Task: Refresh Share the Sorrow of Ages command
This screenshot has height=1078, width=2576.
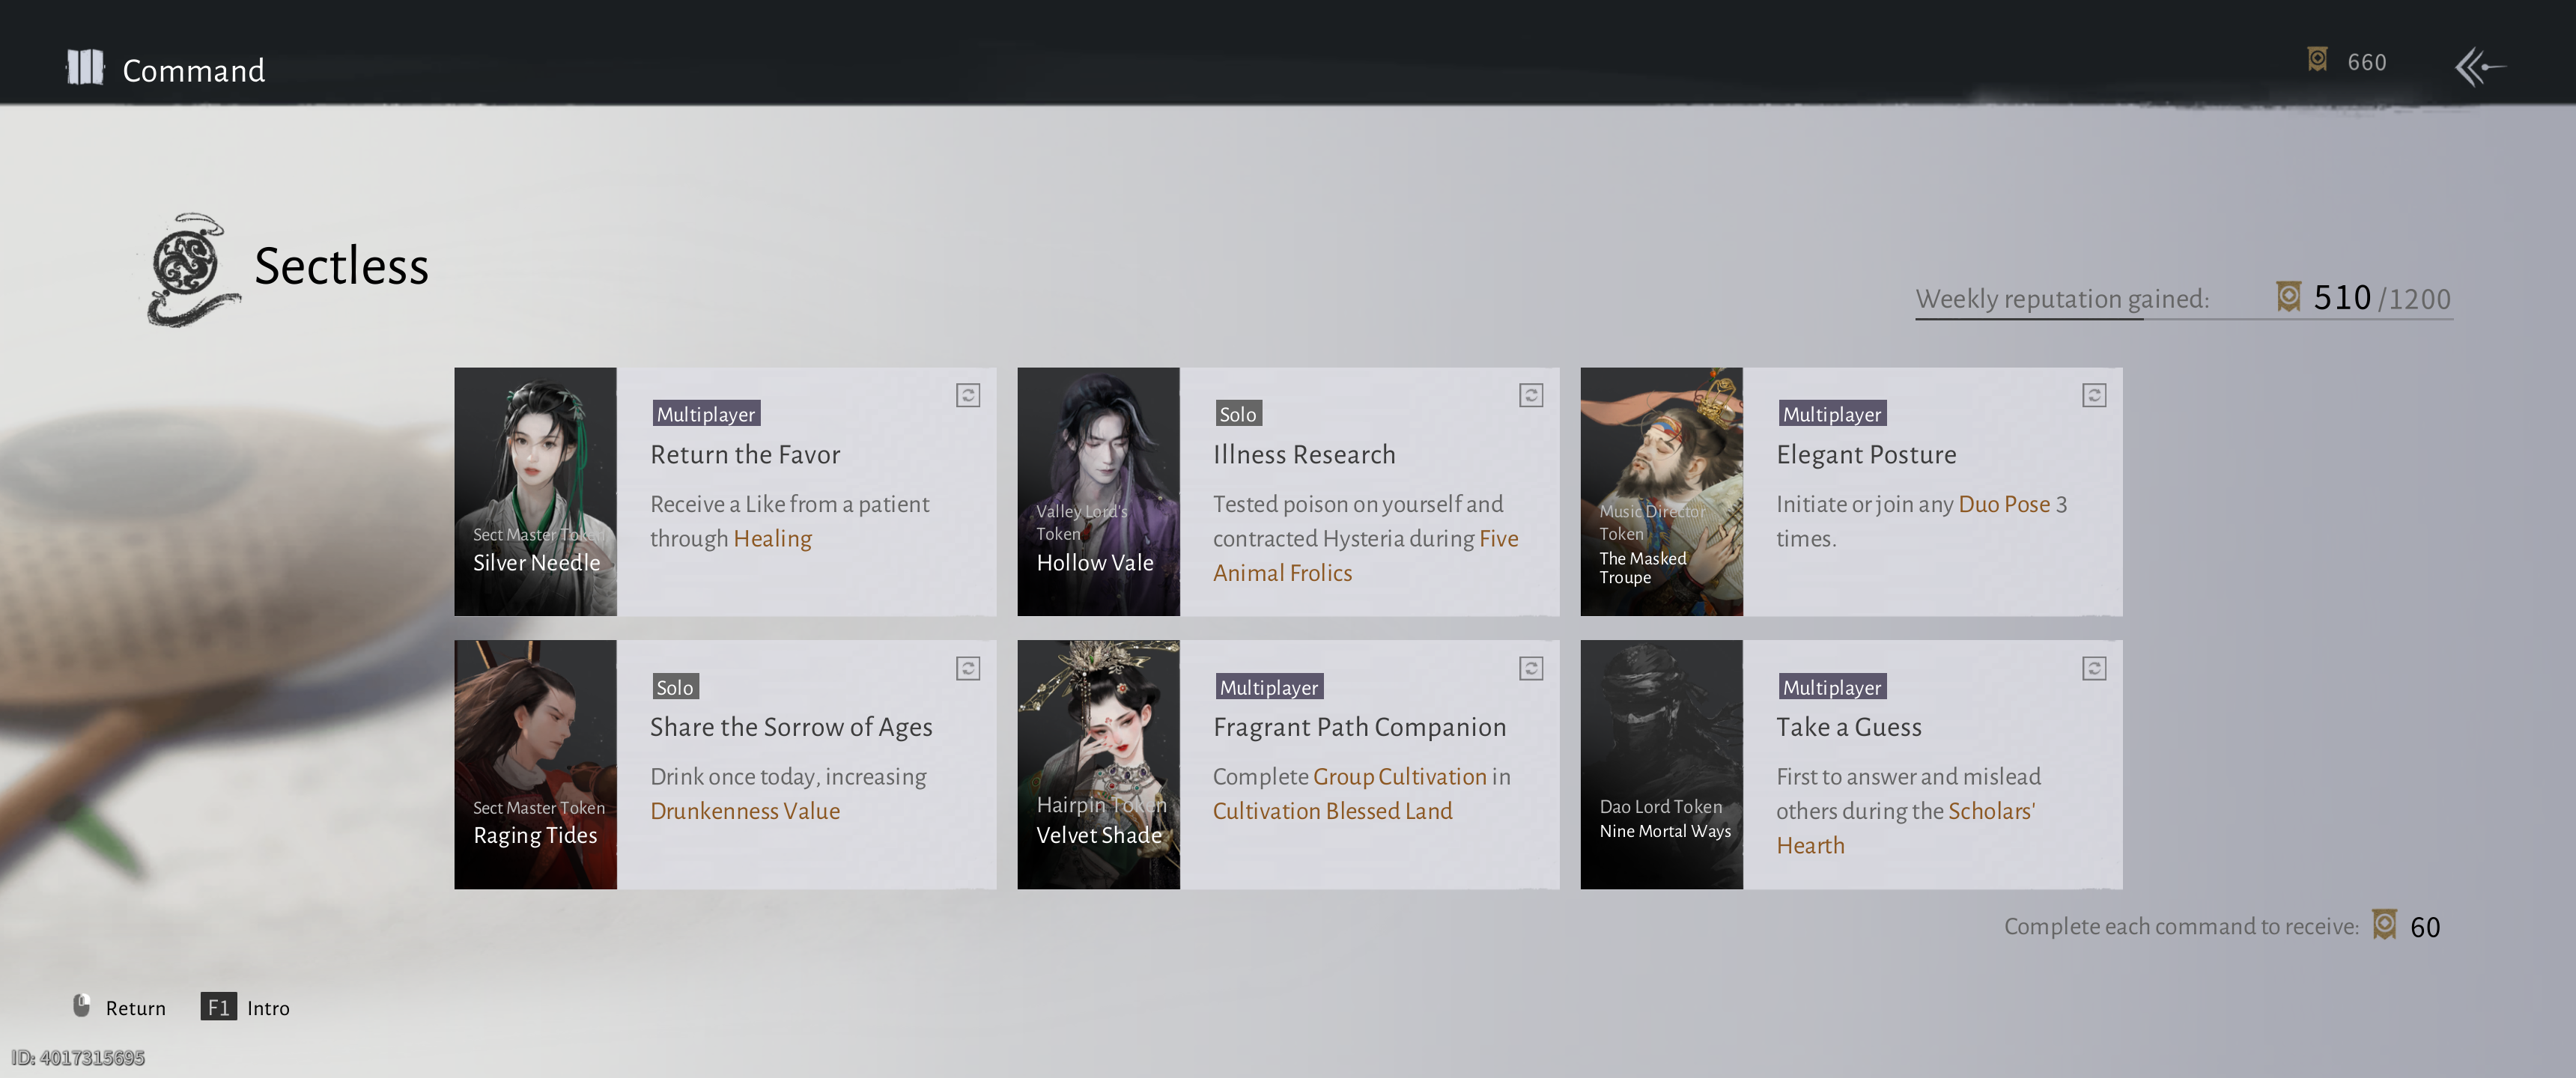Action: coord(967,668)
